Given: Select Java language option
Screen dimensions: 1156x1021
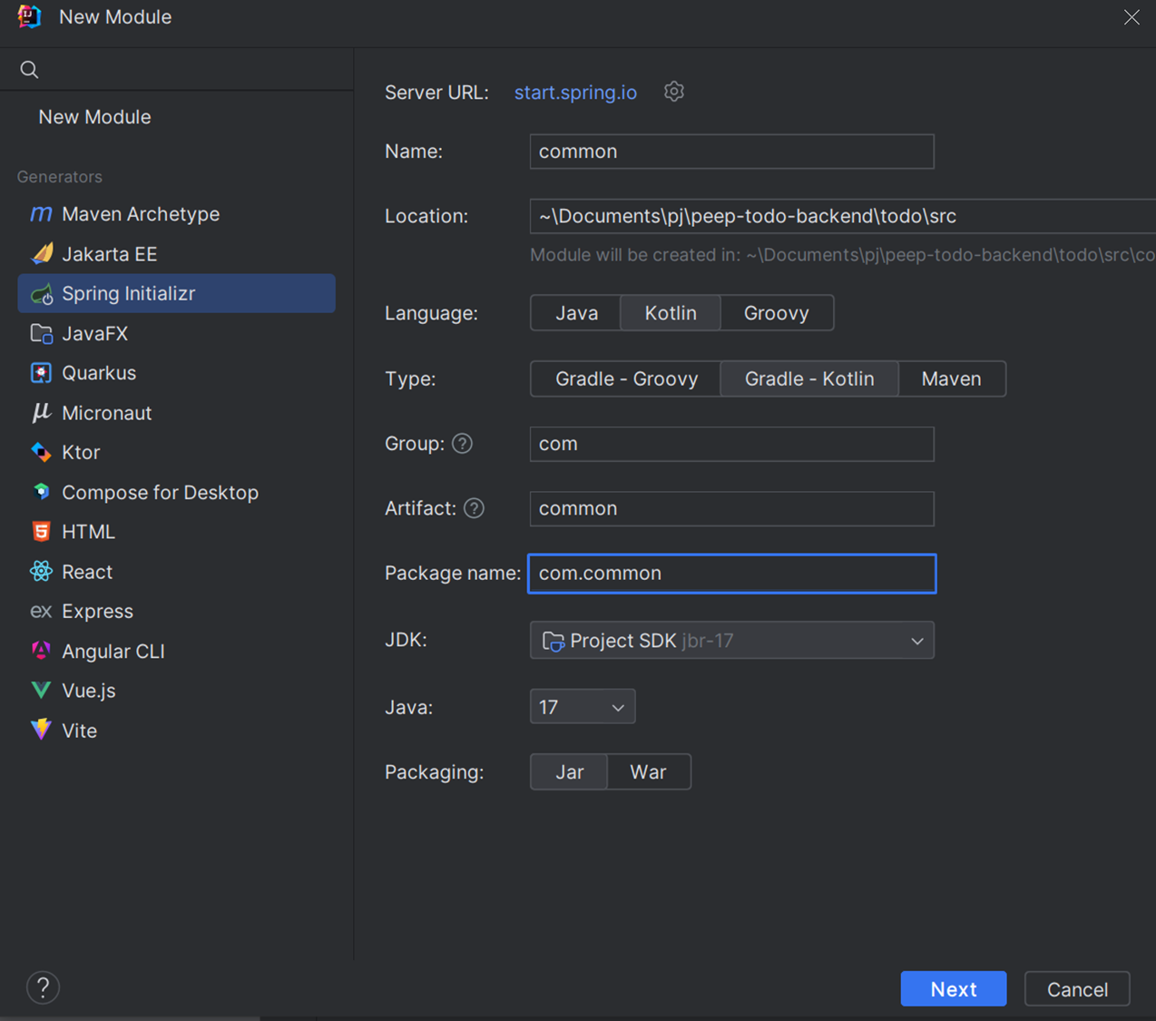Looking at the screenshot, I should click(576, 313).
